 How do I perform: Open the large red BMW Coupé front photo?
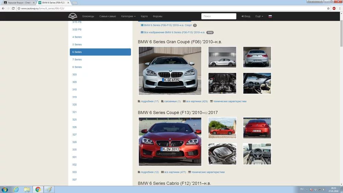(x=170, y=141)
